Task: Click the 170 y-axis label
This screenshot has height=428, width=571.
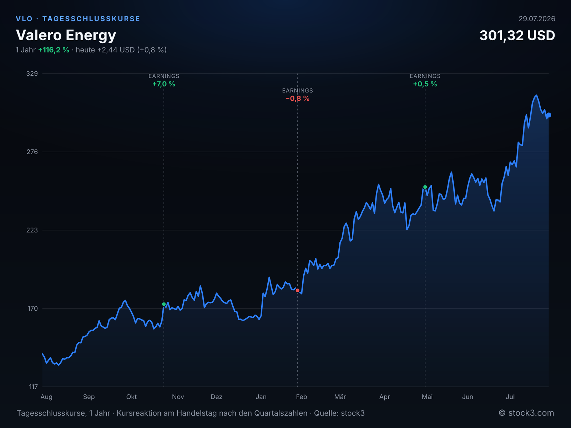Action: pos(32,309)
